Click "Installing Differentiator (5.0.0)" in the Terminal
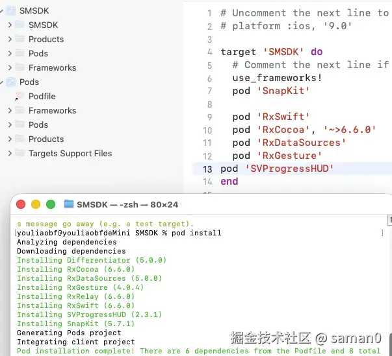 tap(92, 260)
